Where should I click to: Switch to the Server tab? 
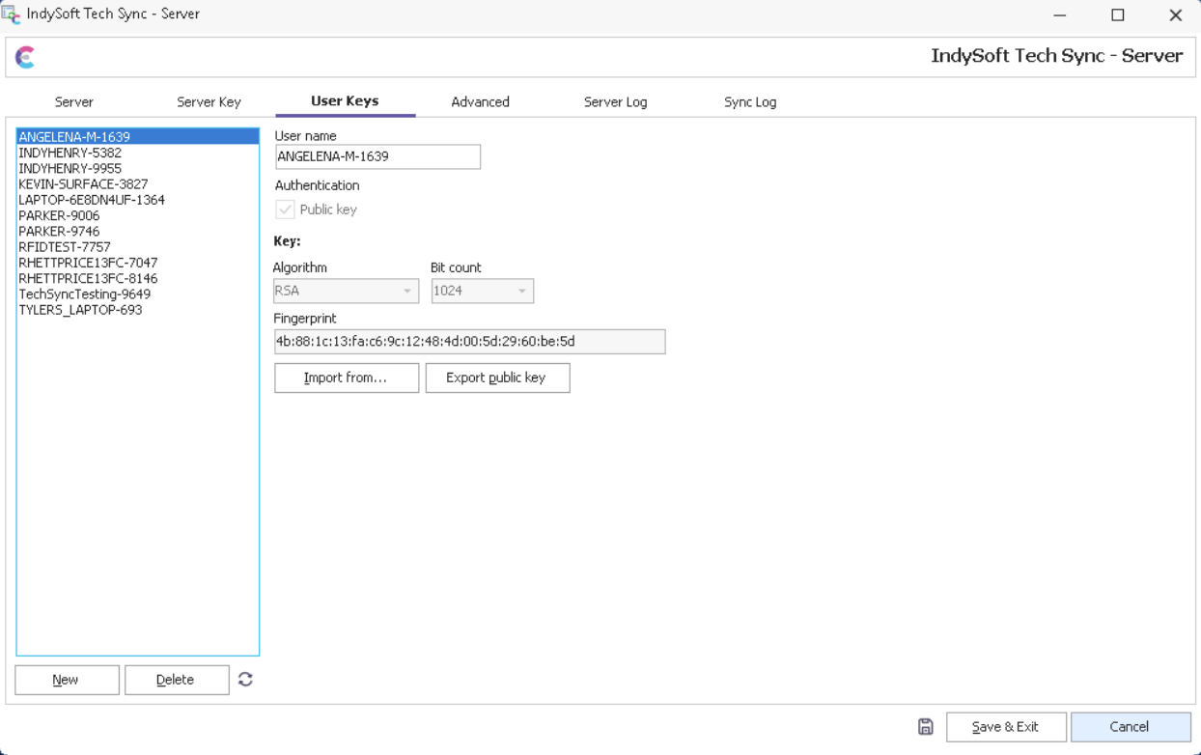(74, 101)
